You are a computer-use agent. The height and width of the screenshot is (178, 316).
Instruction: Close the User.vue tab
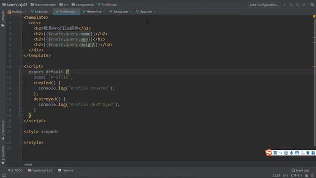pyautogui.click(x=50, y=12)
